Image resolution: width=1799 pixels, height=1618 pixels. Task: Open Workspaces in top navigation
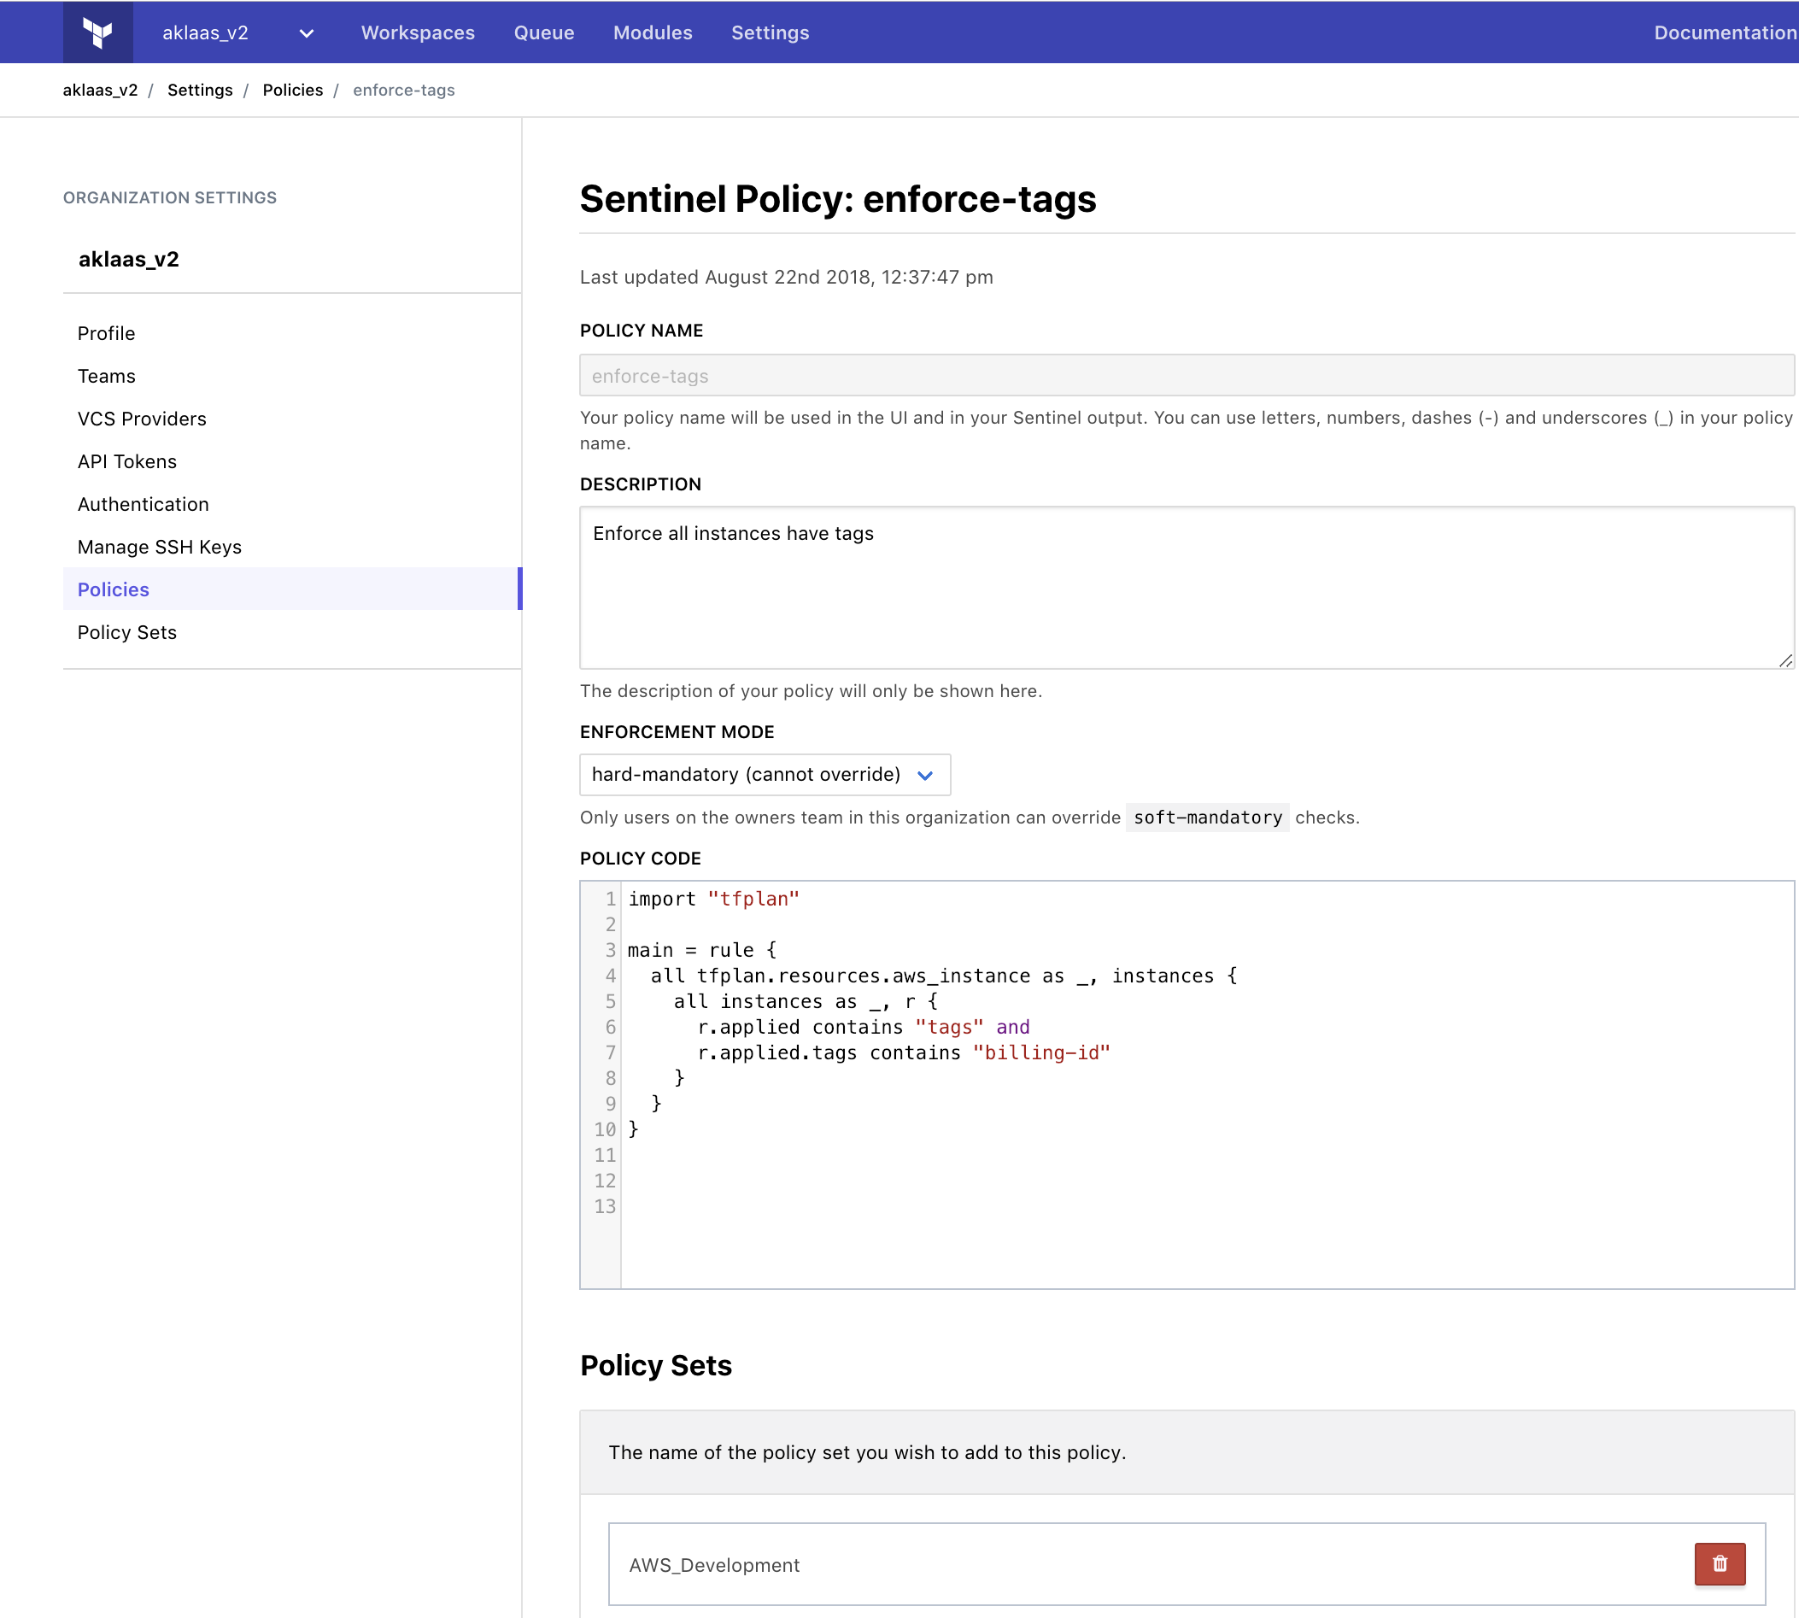tap(418, 33)
